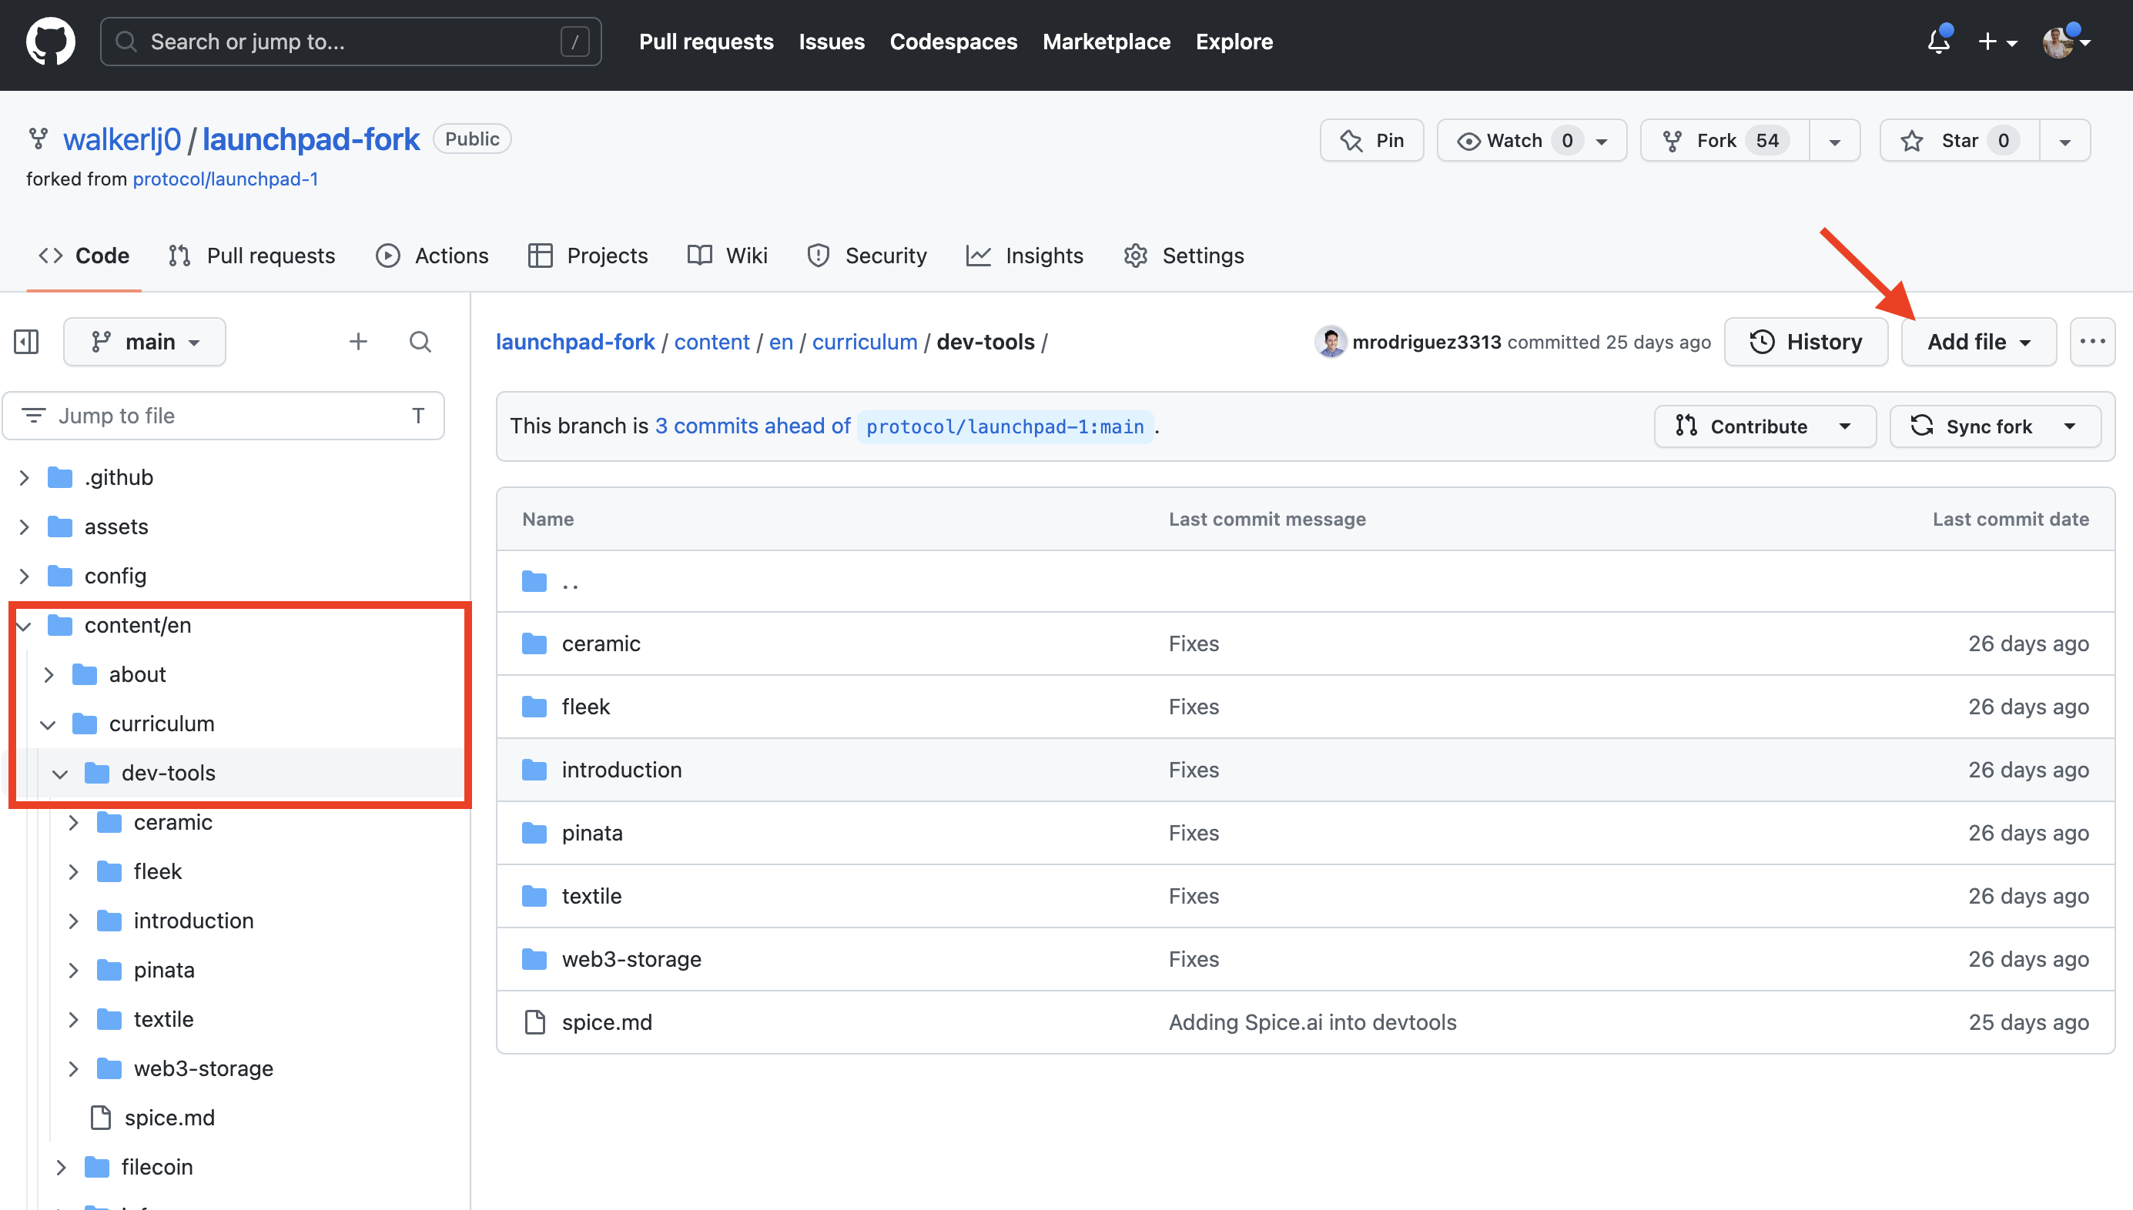Open the Projects tab
The image size is (2133, 1210).
pyautogui.click(x=588, y=255)
